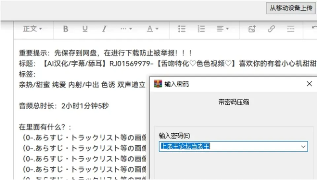Toggle underline formatting
The height and width of the screenshot is (180, 317).
point(85,29)
